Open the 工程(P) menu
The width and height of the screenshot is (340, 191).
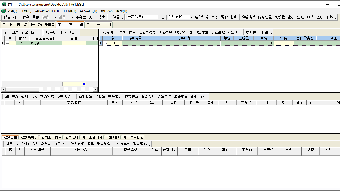pos(26,11)
